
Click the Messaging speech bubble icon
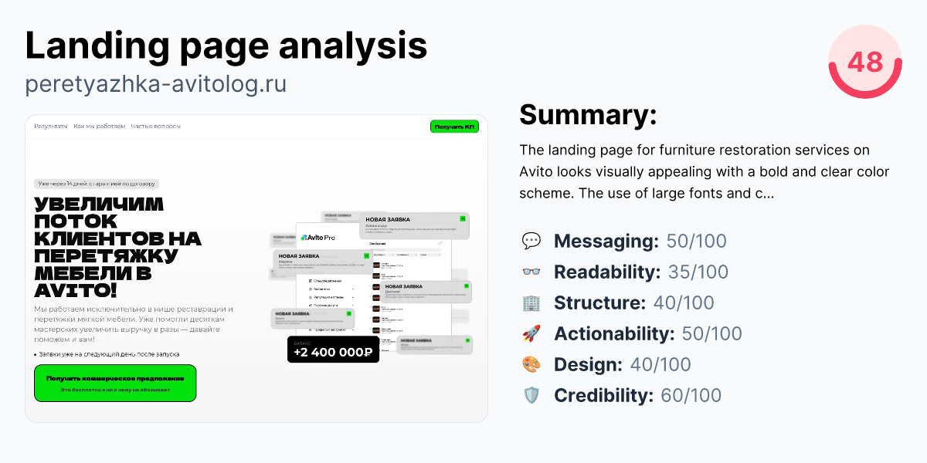tap(533, 241)
